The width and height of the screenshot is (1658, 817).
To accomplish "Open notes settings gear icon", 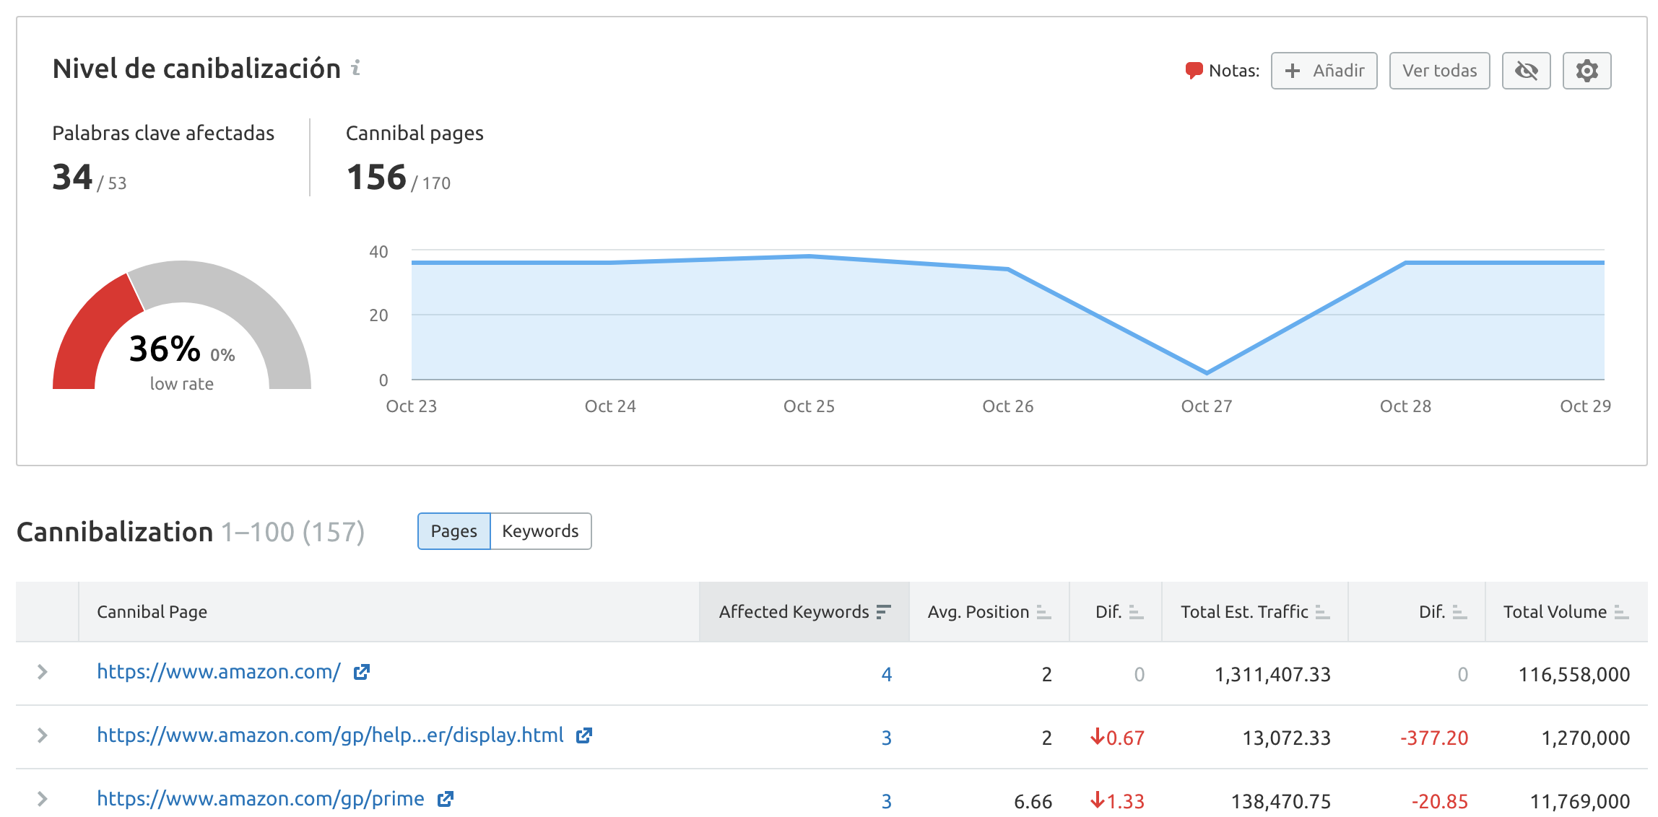I will click(x=1586, y=71).
